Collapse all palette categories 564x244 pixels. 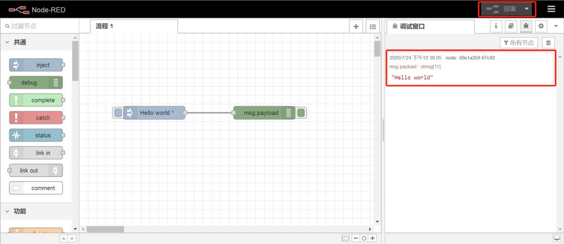point(64,238)
